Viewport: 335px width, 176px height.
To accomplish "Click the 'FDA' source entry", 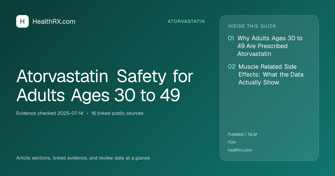I will tap(232, 142).
